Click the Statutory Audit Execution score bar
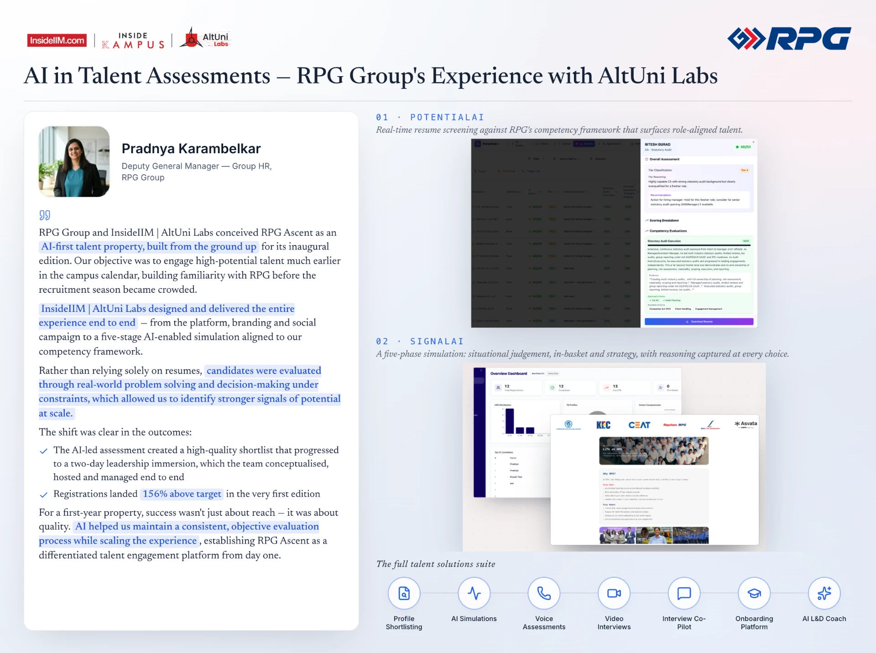Image resolution: width=876 pixels, height=653 pixels. pyautogui.click(x=699, y=245)
